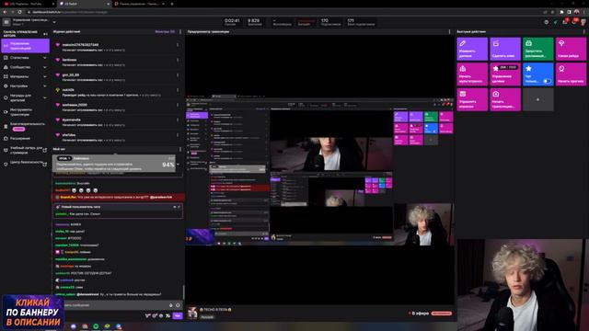Screen dimensions: 589x331
Task: Open a new browser tab
Action: click(x=172, y=4)
